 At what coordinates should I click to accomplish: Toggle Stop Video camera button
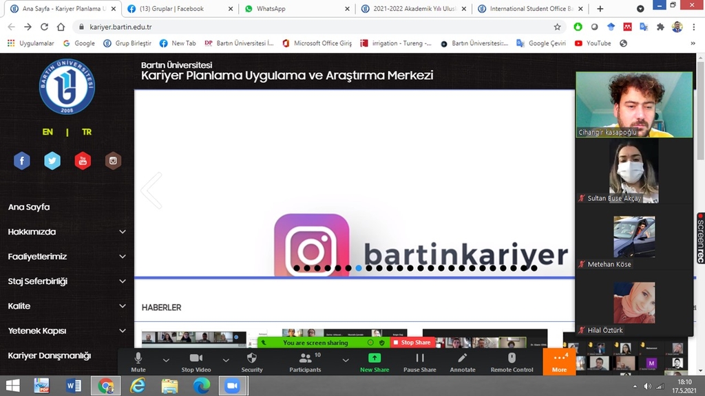click(196, 359)
